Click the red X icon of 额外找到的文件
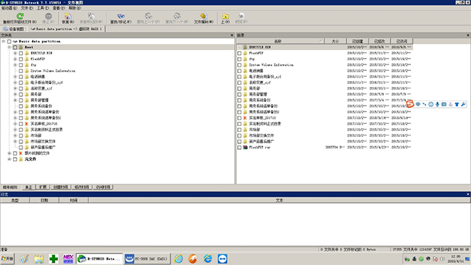The height and width of the screenshot is (265, 471). tap(21, 153)
